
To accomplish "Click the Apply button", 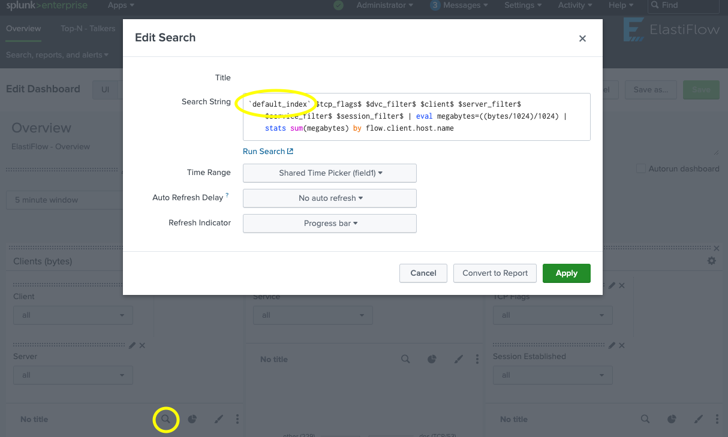I will click(566, 273).
